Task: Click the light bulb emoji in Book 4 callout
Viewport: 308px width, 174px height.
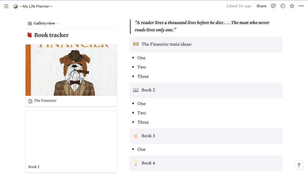Action: click(x=136, y=163)
